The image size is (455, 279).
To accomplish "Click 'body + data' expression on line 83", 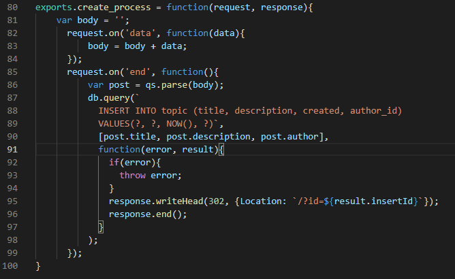I will coord(153,46).
